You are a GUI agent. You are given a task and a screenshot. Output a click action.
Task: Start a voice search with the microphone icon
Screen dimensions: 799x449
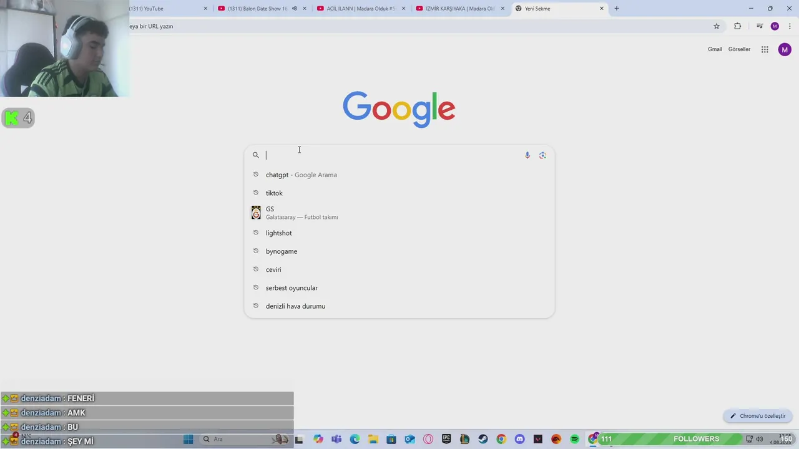(527, 155)
